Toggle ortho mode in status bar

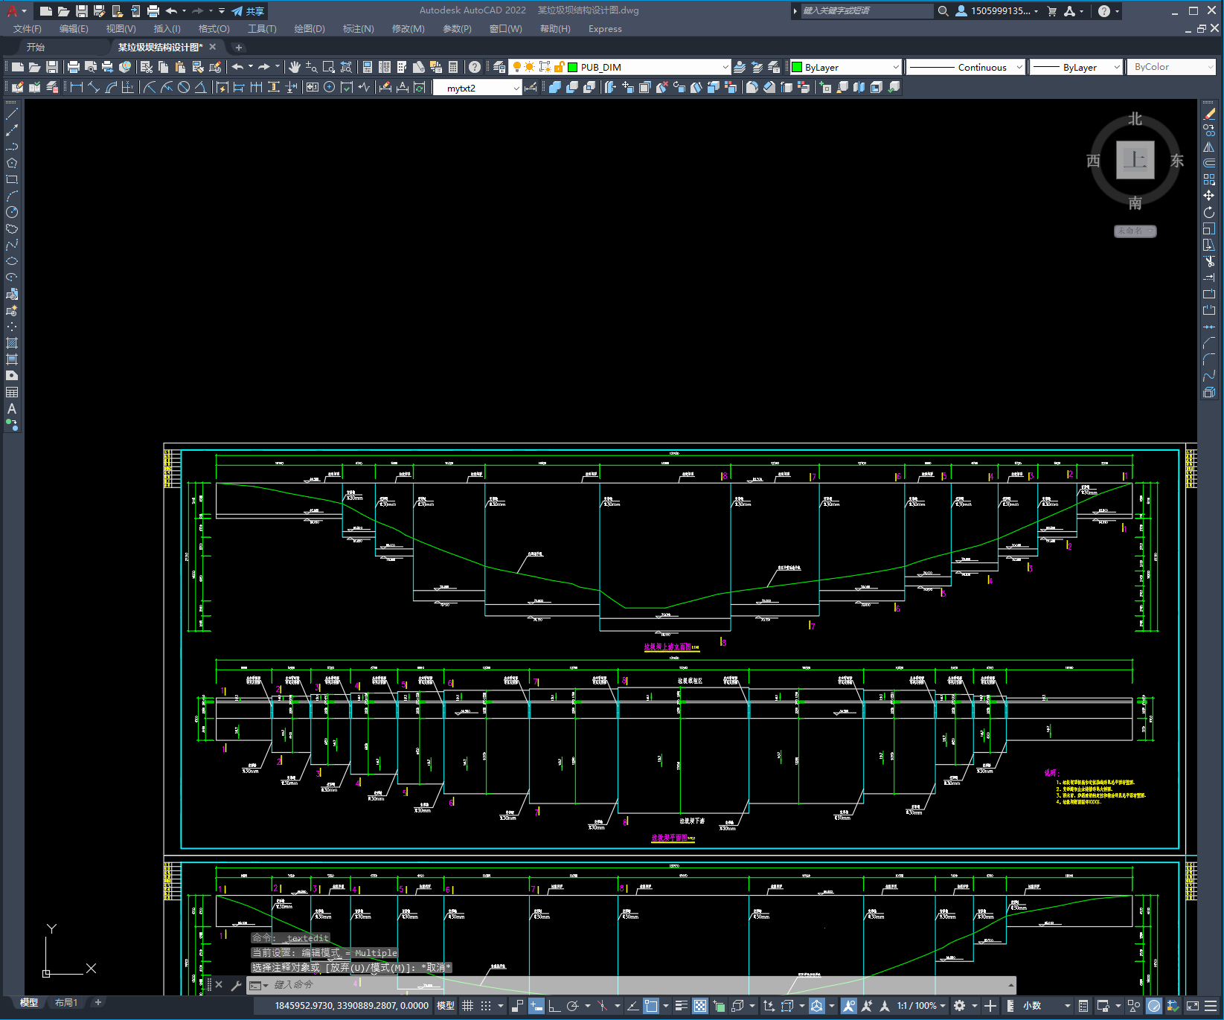coord(554,1006)
